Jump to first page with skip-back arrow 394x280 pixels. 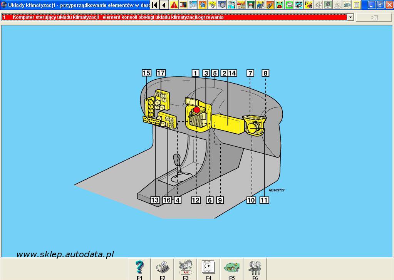point(154,5)
